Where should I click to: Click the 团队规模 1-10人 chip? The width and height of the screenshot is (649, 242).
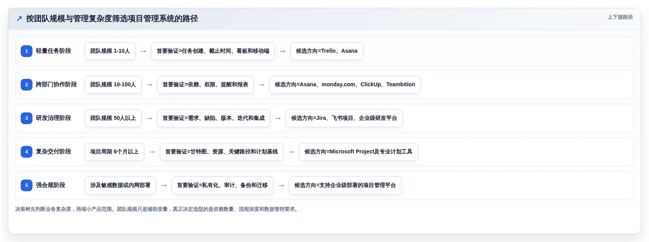tap(110, 51)
